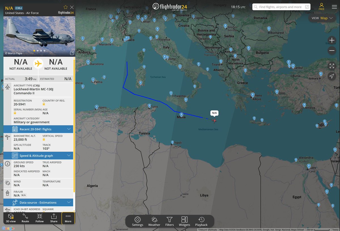Open aircraft photo in new window
Screen dimensions: 340x231
coord(72,53)
